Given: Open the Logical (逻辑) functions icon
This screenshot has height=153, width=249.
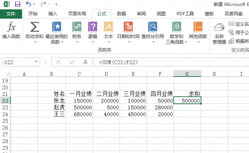Looking at the screenshot, I should (x=93, y=27).
